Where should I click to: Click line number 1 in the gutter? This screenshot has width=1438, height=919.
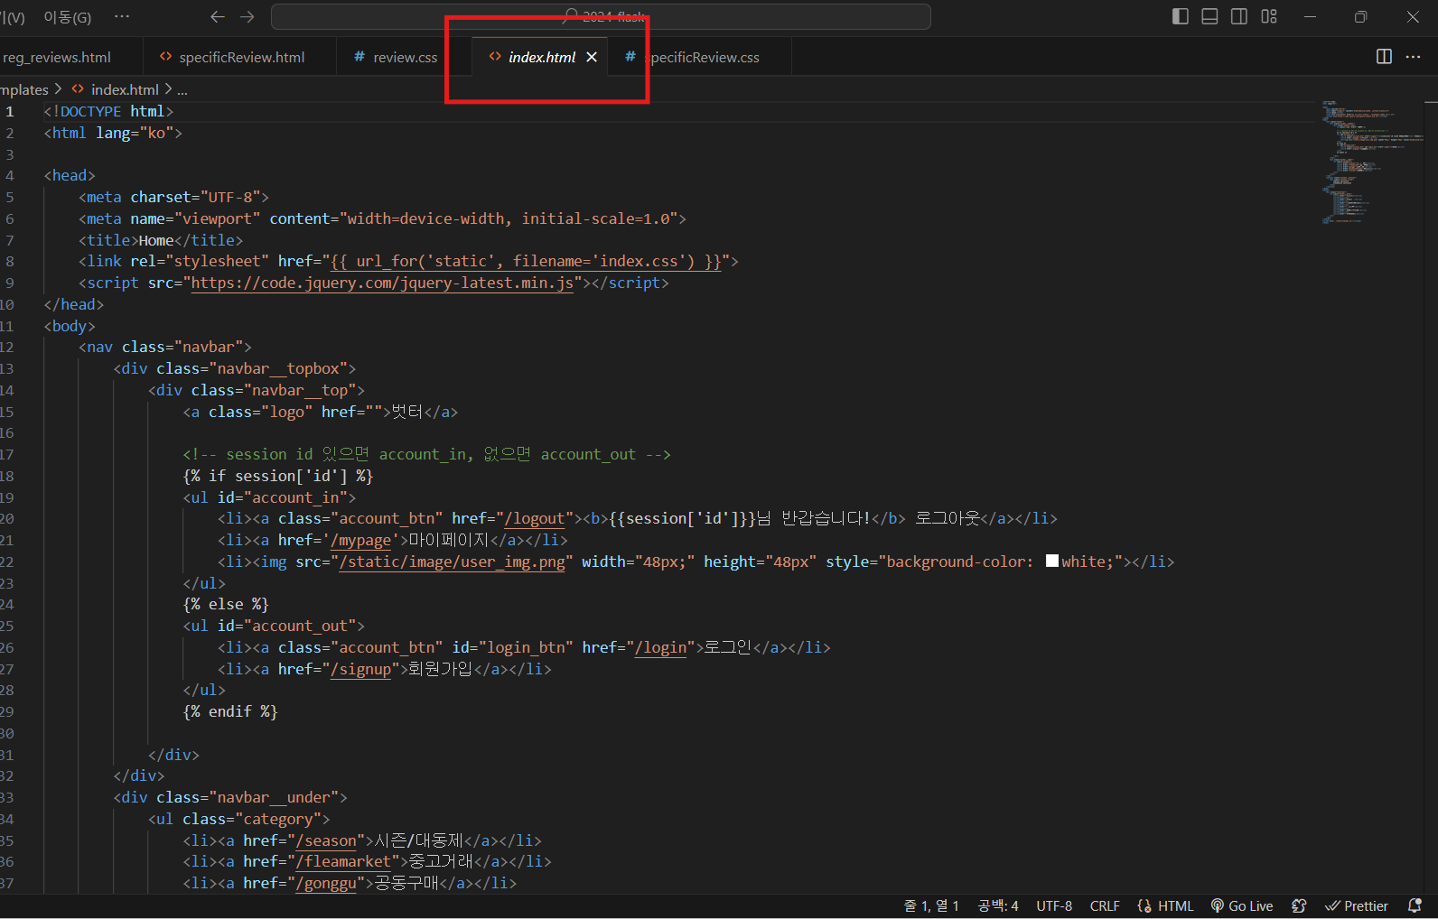[x=10, y=111]
